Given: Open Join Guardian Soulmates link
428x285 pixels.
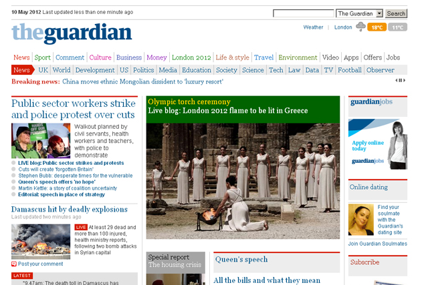Looking at the screenshot, I should coord(377,244).
